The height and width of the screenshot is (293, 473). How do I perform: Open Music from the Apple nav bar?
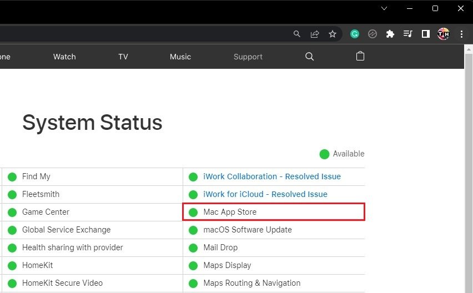180,57
